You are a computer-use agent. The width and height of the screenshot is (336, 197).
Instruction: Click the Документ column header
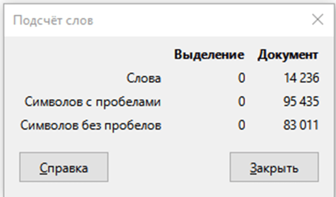pyautogui.click(x=287, y=55)
